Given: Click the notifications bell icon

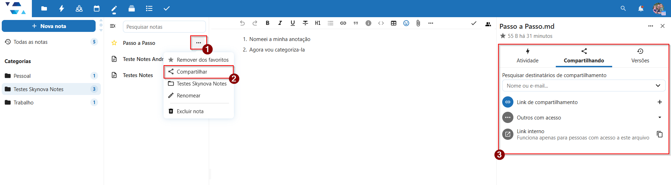Looking at the screenshot, I should pos(641,8).
